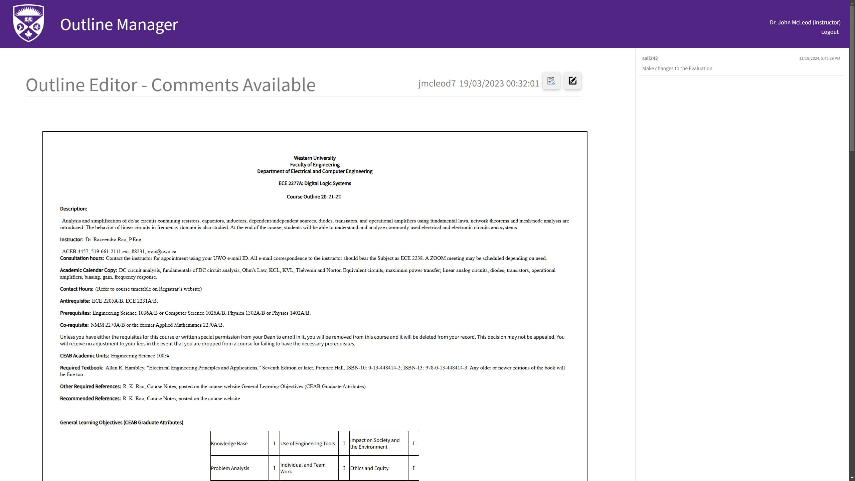This screenshot has height=481, width=855.
Task: Open the outline review clipboard icon
Action: pos(551,81)
